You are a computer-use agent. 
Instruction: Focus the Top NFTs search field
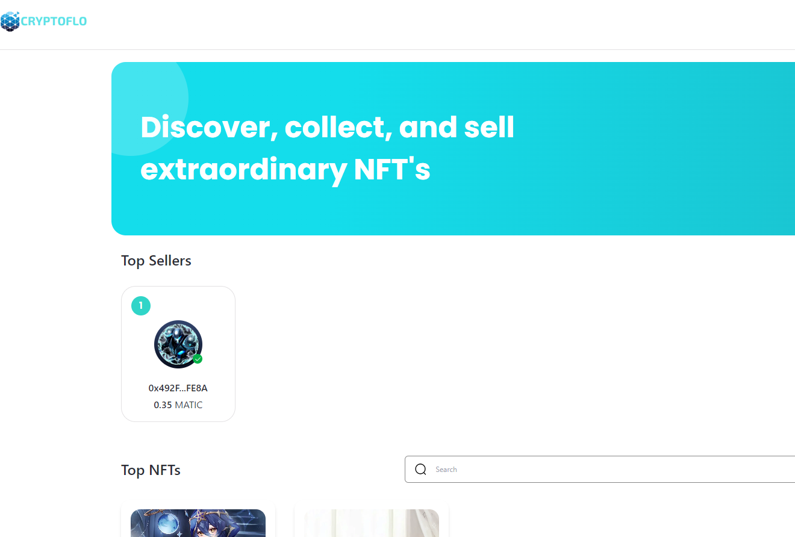[600, 469]
